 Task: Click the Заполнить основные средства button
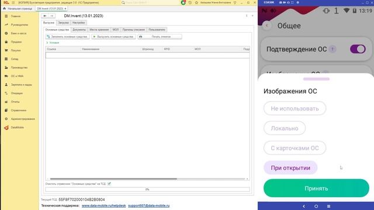[68, 37]
